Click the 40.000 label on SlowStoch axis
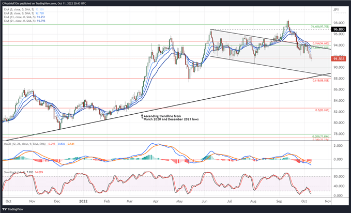The image size is (351, 213). coord(339,186)
